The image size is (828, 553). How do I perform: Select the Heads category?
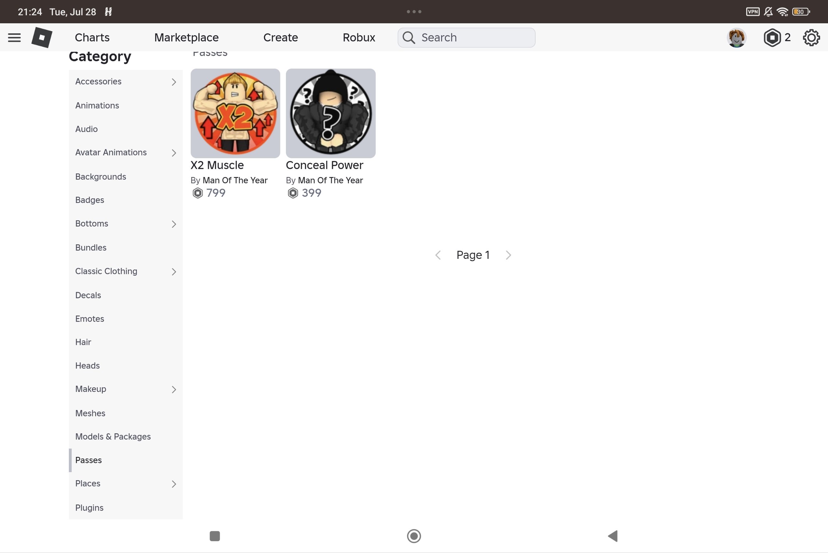click(125, 366)
